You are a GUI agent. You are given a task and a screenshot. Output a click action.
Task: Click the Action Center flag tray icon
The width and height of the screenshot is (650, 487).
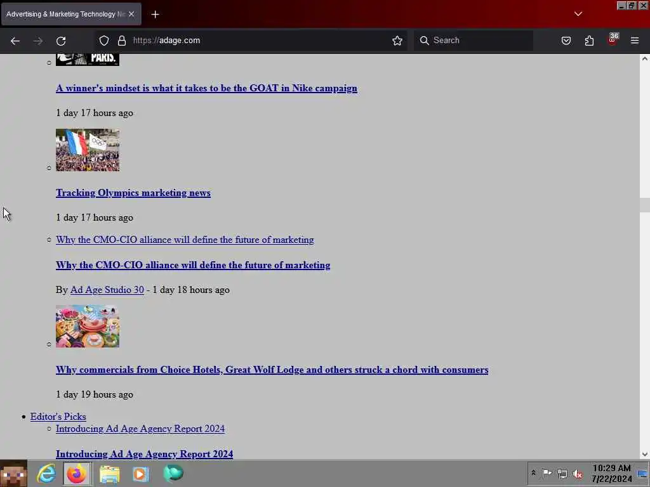(547, 473)
